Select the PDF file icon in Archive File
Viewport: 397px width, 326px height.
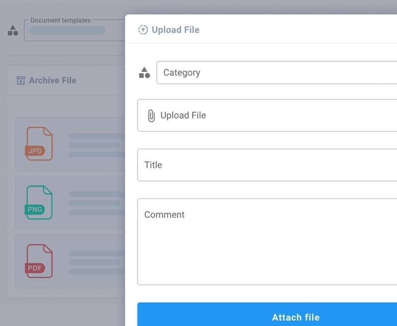39,261
